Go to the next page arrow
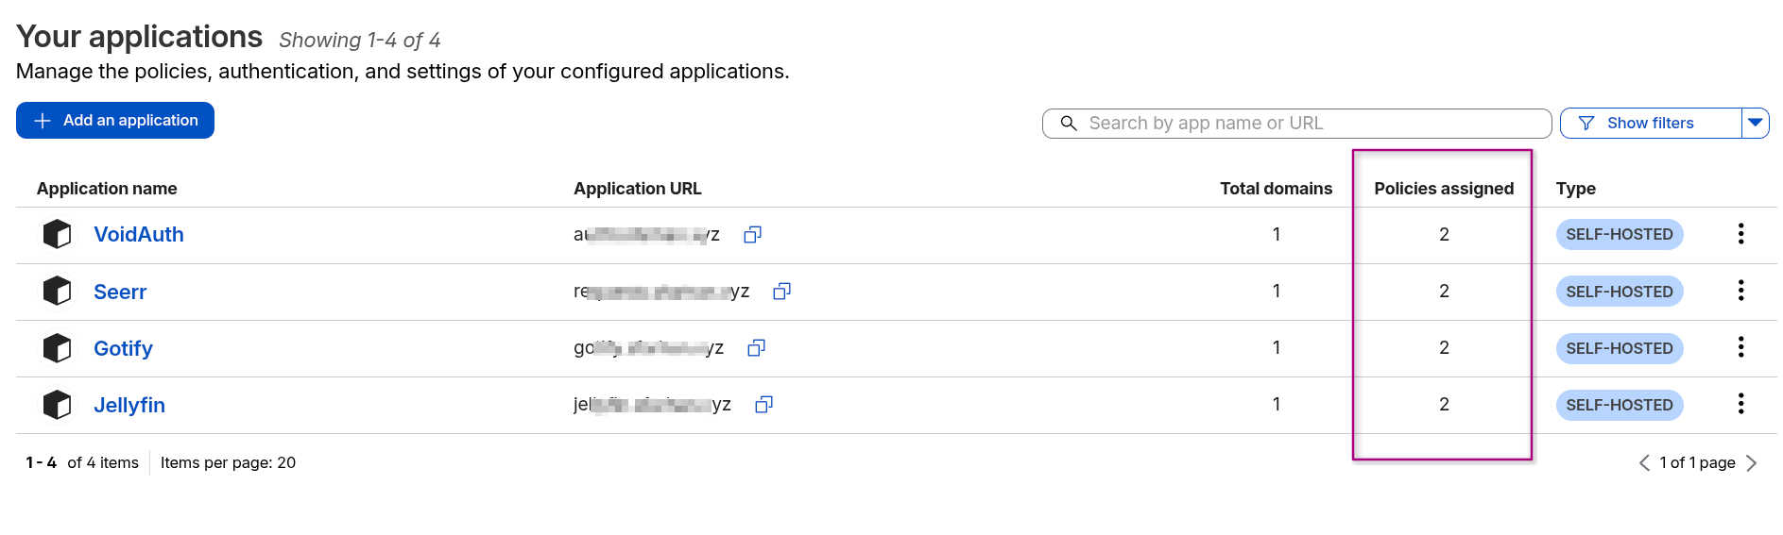The width and height of the screenshot is (1783, 535). (1751, 462)
